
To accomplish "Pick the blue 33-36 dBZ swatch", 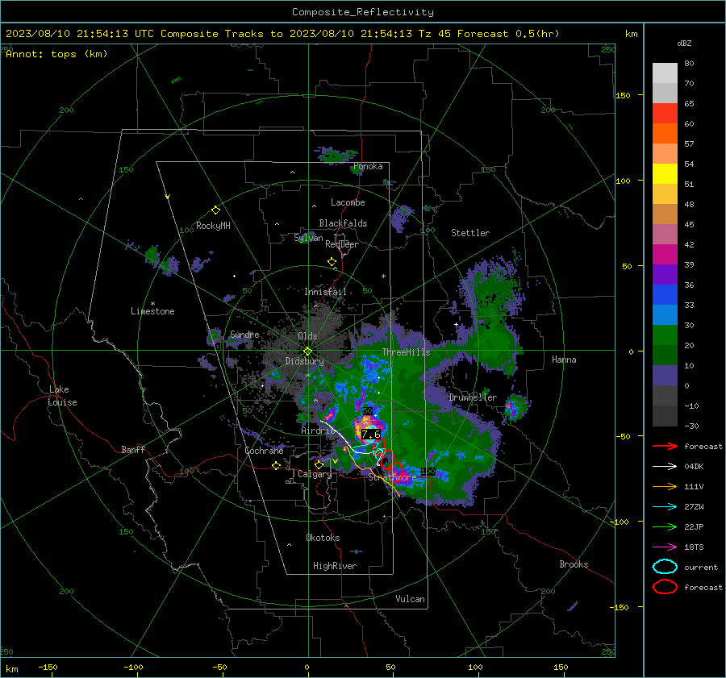I will 665,295.
